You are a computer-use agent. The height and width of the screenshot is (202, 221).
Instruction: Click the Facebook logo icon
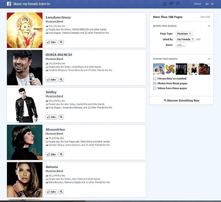(x=9, y=4)
